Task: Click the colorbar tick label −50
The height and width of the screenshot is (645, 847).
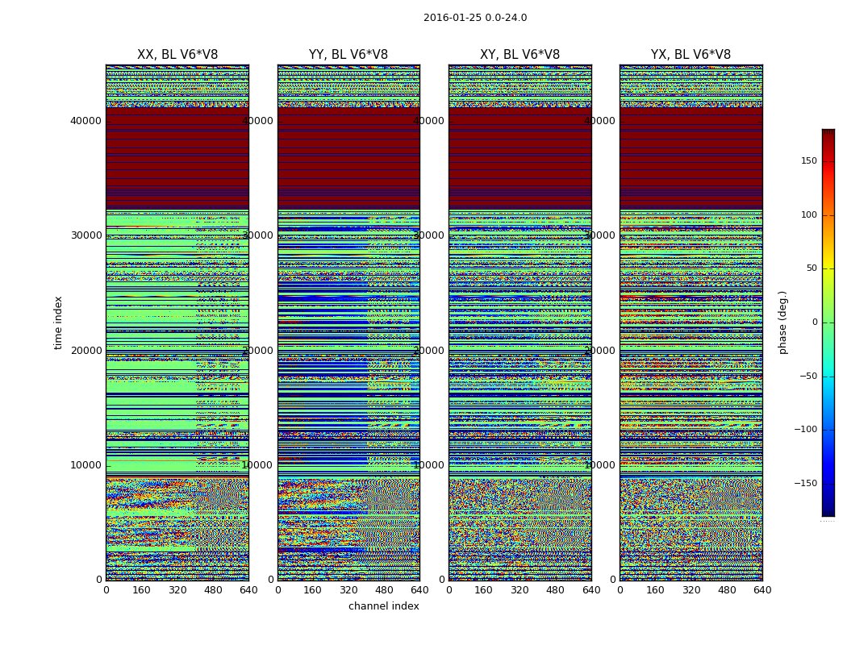Action: tap(808, 376)
